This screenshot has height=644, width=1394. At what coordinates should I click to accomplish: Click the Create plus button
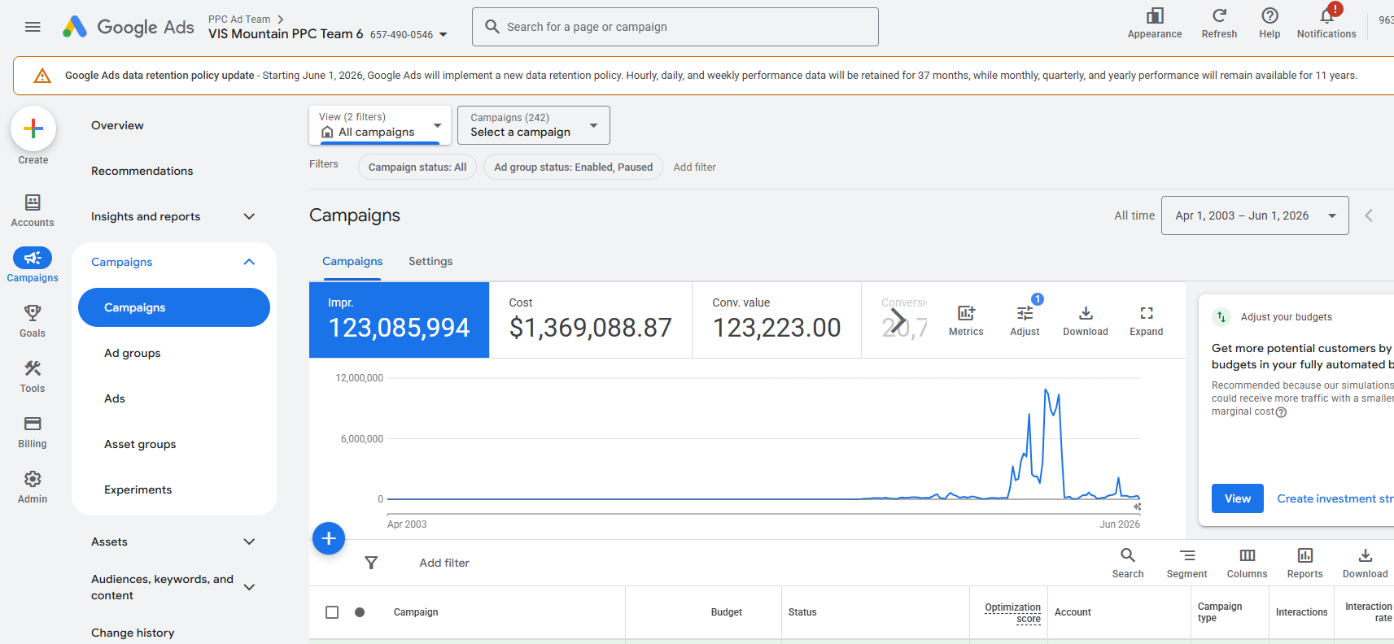tap(33, 128)
